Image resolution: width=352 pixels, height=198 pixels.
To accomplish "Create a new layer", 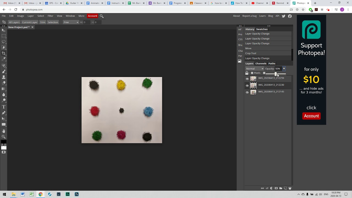I will pyautogui.click(x=285, y=188).
